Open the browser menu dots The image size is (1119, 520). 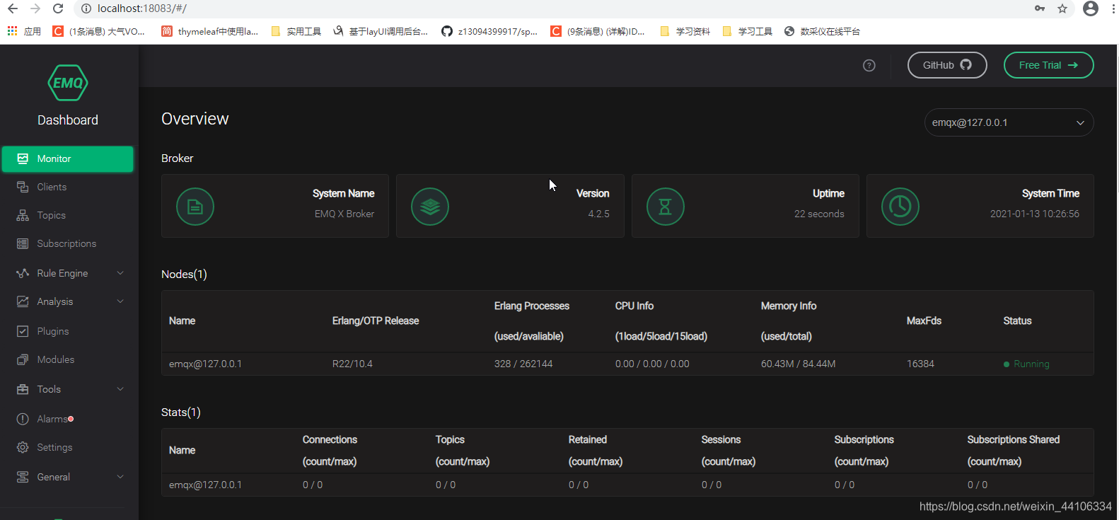click(x=1114, y=8)
